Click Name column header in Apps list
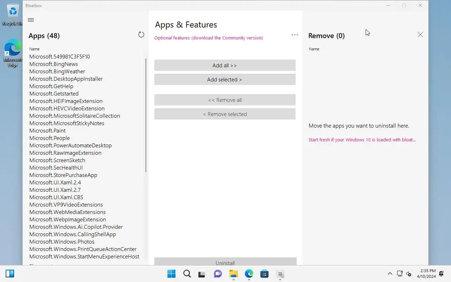 point(34,49)
